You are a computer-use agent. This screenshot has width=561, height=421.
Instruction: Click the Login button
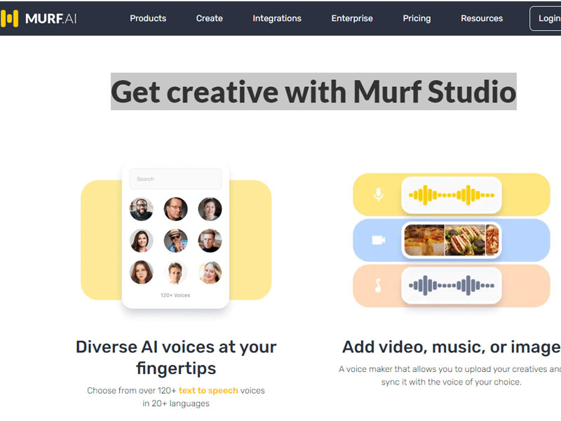[x=546, y=18]
